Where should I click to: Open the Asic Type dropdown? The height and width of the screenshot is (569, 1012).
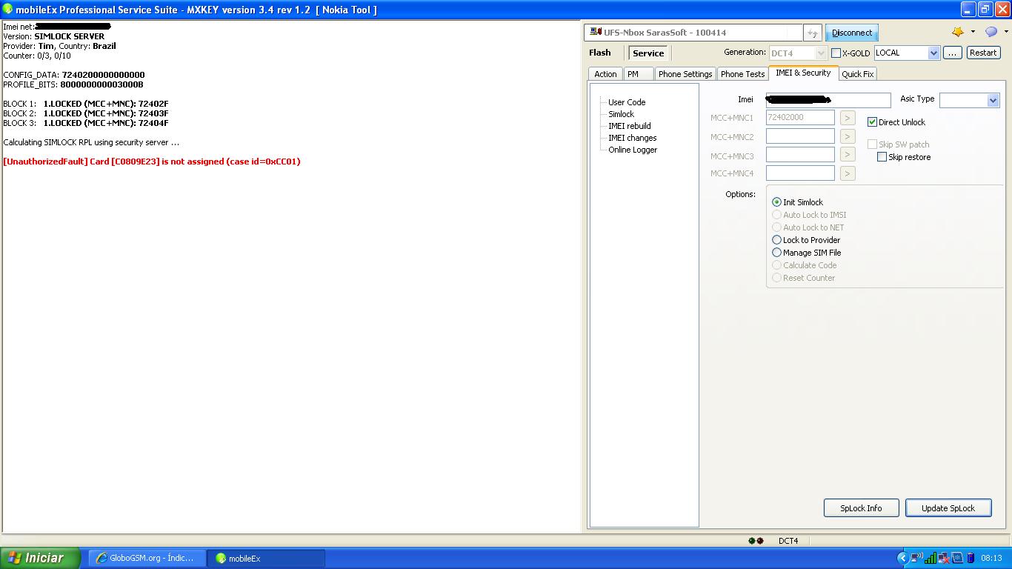993,100
